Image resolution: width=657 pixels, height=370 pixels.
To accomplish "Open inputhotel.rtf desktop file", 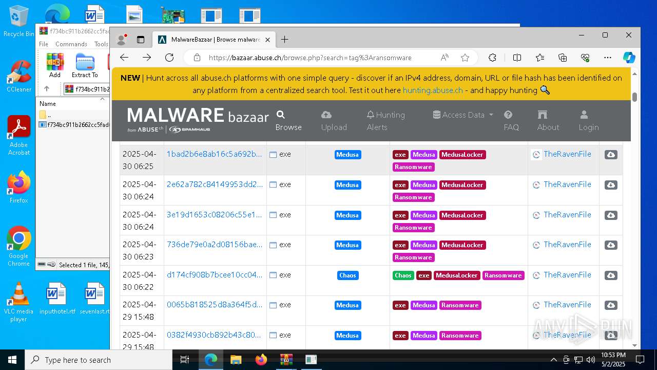I will (x=57, y=298).
